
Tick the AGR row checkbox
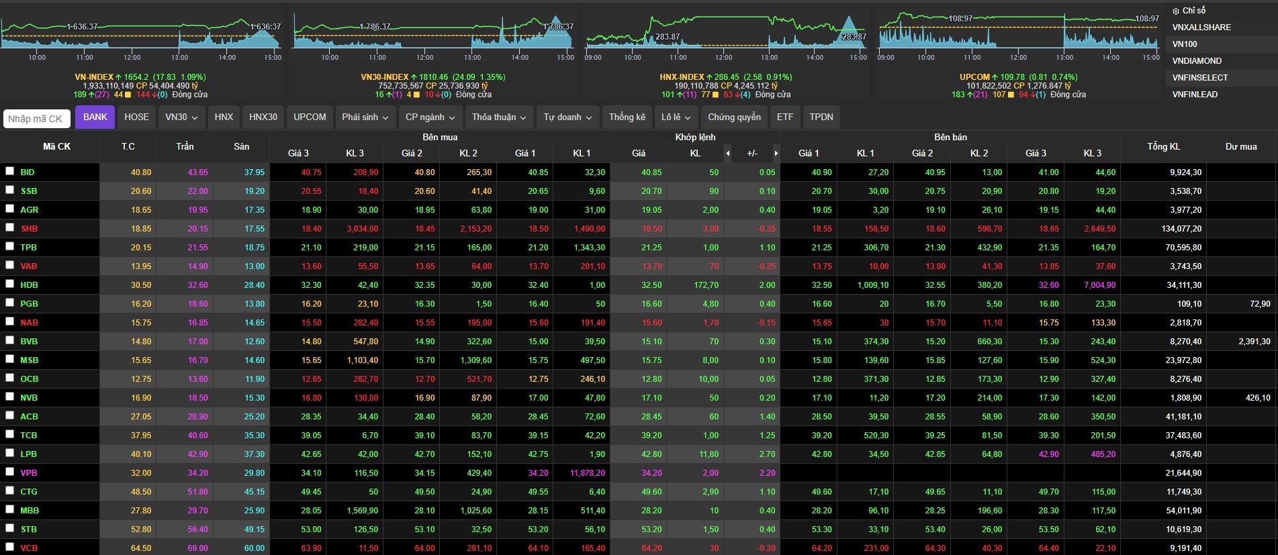(9, 209)
